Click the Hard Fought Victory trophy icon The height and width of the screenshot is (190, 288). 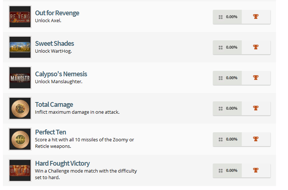click(256, 170)
